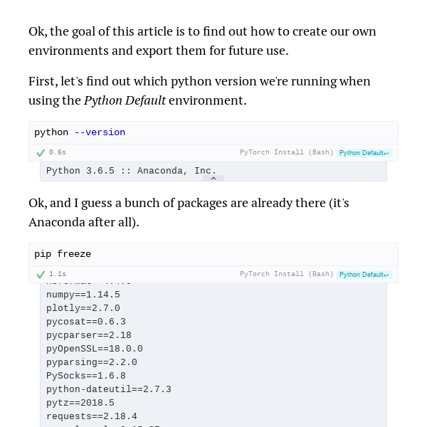Click into the python --version code editor
Viewport: 427px width, 427px height.
(x=213, y=132)
